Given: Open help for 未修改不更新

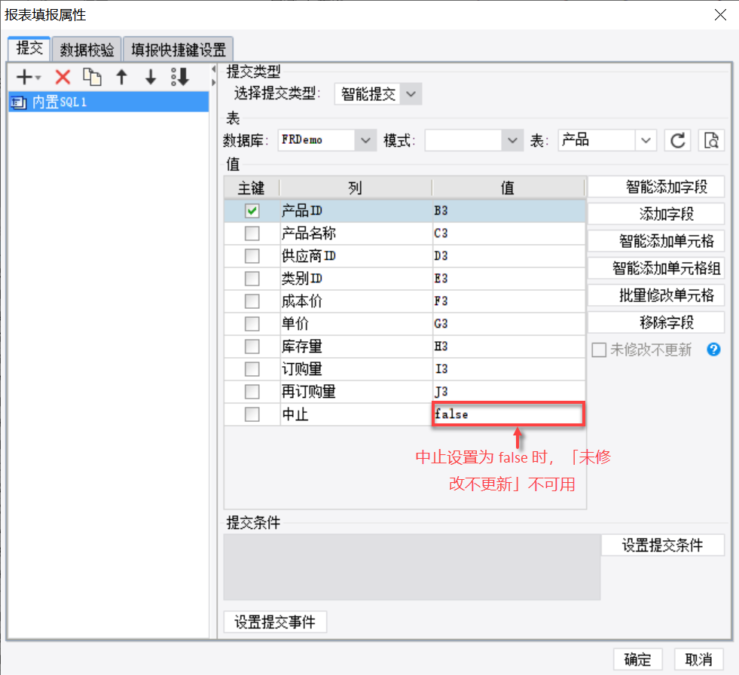Looking at the screenshot, I should tap(713, 350).
